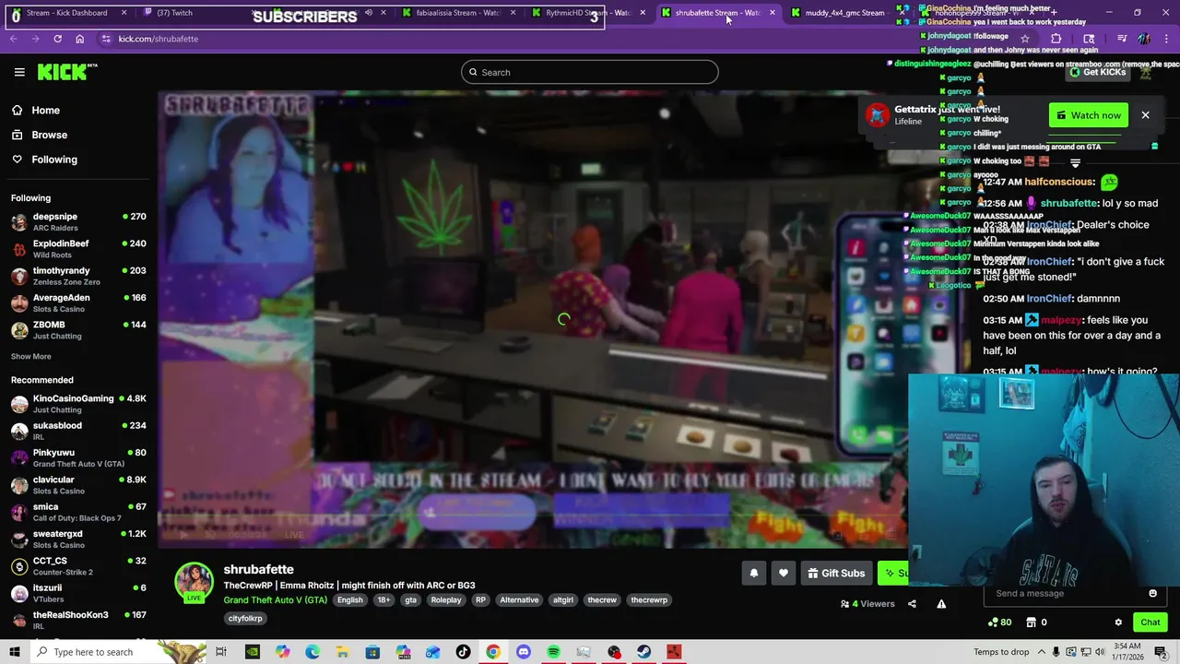Viewport: 1180px width, 664px height.
Task: Open Browse in the sidebar
Action: [x=49, y=135]
